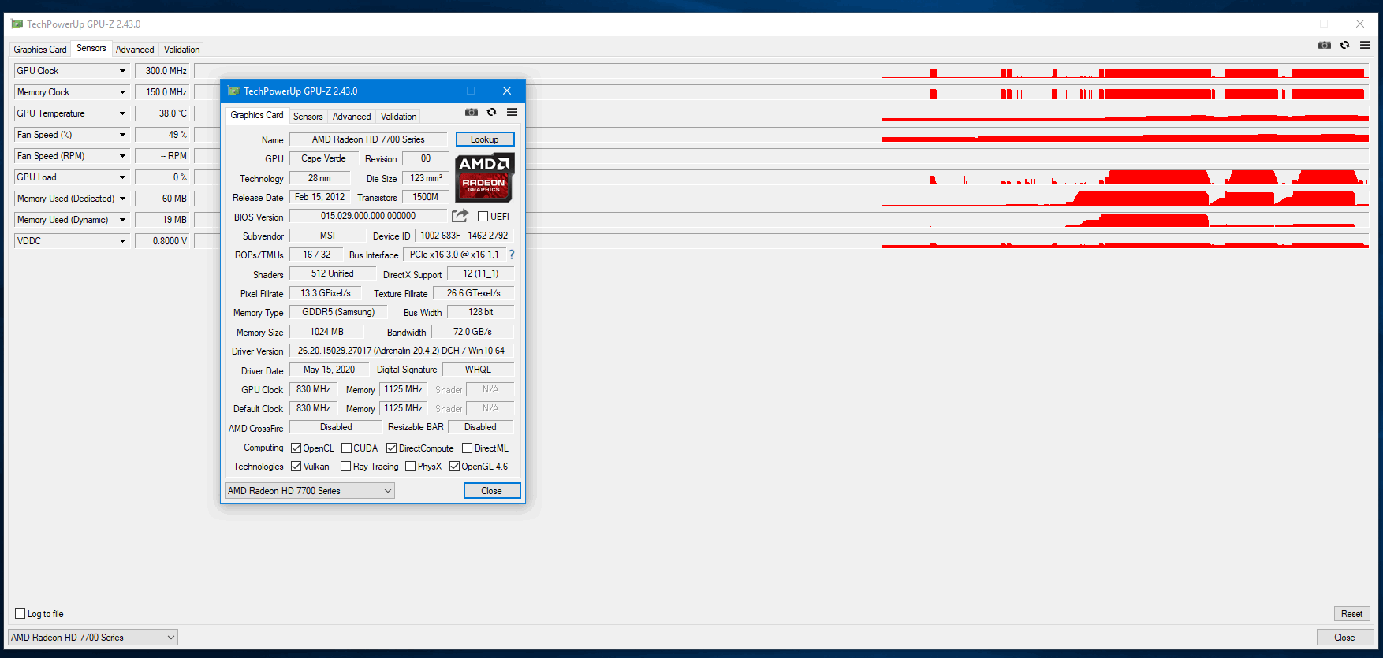Click GPU-Z app icon in background title bar
Image resolution: width=1383 pixels, height=658 pixels.
(x=17, y=24)
